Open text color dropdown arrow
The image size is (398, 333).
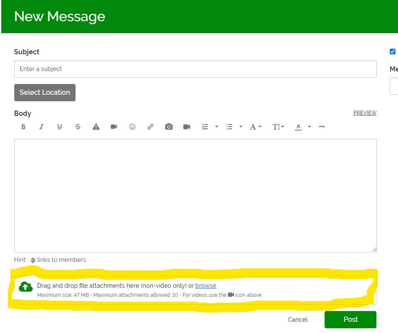[309, 127]
